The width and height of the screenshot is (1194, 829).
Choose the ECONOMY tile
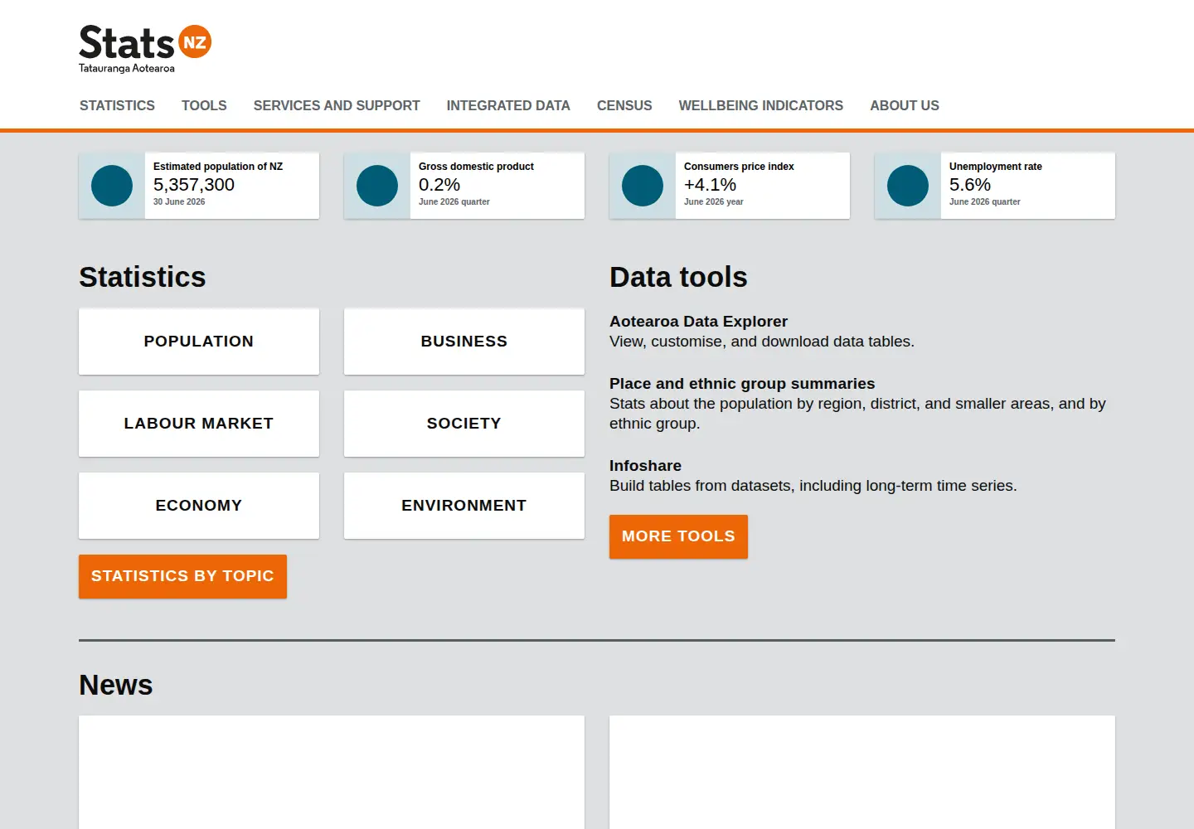pyautogui.click(x=199, y=506)
